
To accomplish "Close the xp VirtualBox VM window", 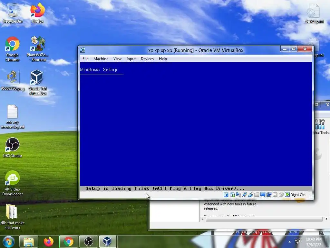I will pos(305,49).
